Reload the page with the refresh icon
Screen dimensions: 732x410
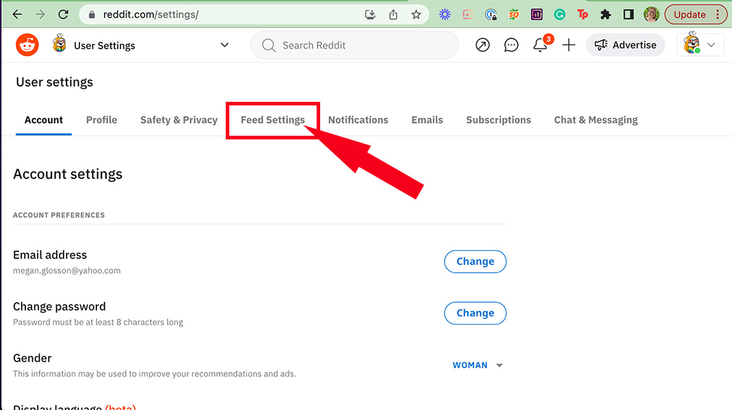click(x=64, y=14)
